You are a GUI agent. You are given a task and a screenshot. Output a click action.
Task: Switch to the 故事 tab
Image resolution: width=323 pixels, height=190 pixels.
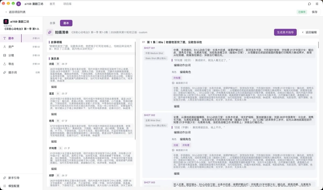(x=52, y=23)
